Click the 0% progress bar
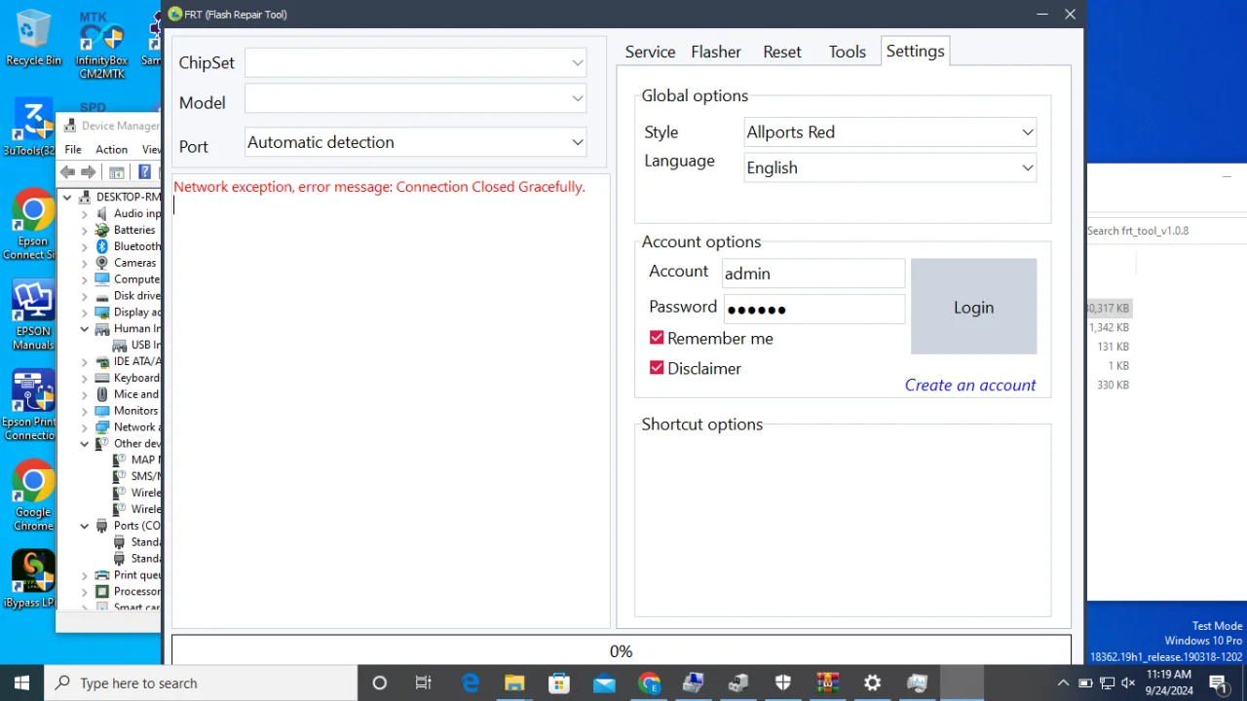 pyautogui.click(x=622, y=650)
